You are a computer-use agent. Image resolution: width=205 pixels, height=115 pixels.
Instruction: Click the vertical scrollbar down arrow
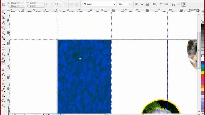(199, 112)
